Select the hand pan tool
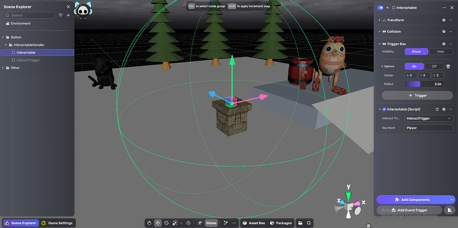This screenshot has height=228, width=458. (x=149, y=223)
